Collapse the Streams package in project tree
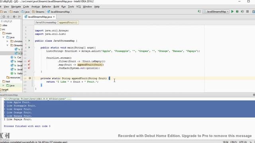This screenshot has width=255, height=143. point(7,45)
